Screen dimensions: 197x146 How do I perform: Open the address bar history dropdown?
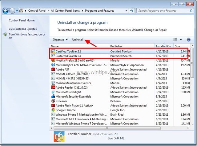(x=127, y=11)
